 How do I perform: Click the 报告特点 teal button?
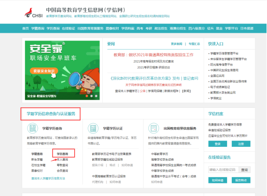point(241,180)
